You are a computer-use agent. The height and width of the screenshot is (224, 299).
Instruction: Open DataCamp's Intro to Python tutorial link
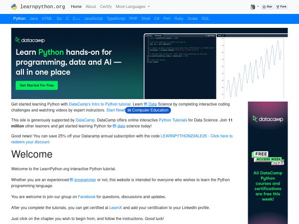[100, 104]
